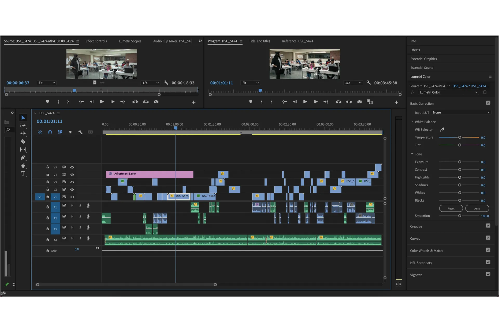Open Program monitor resolution dropdown 1/2
The image size is (499, 332).
(353, 83)
